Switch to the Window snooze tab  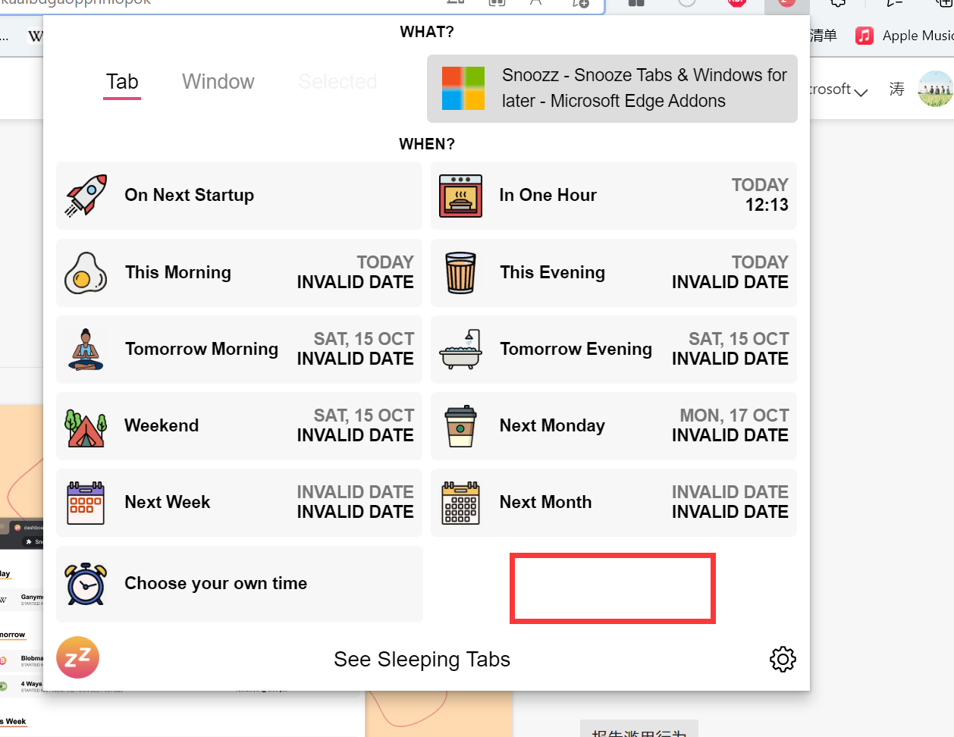pos(218,82)
